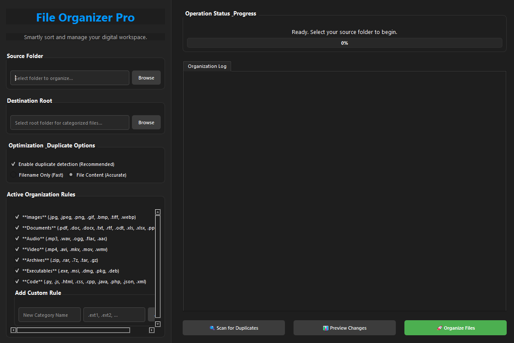Click the magnifier icon on Scan for Duplicates
The width and height of the screenshot is (514, 343).
tap(212, 328)
